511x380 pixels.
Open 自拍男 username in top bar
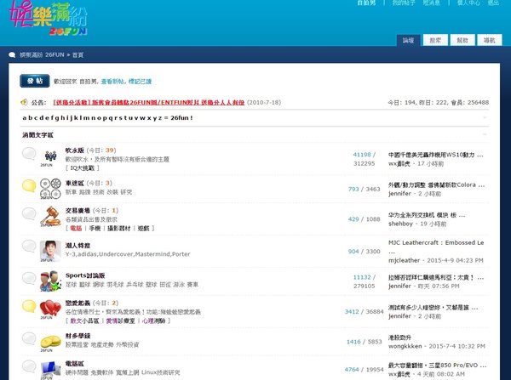366,3
